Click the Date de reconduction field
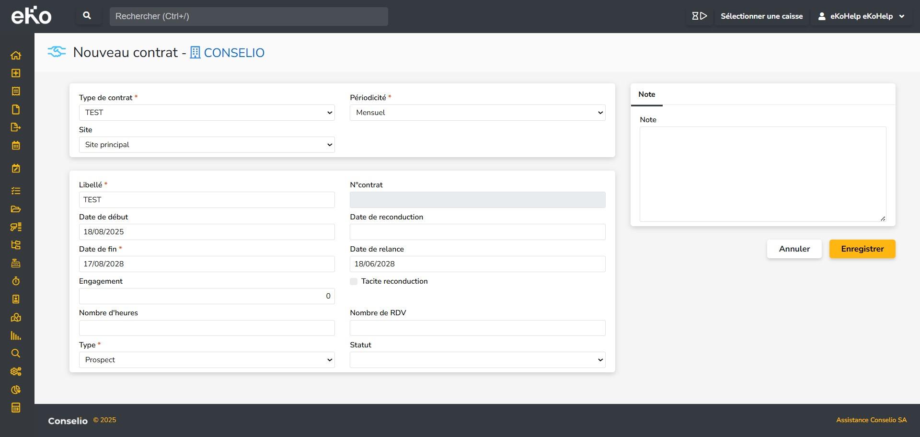920x437 pixels. point(477,232)
